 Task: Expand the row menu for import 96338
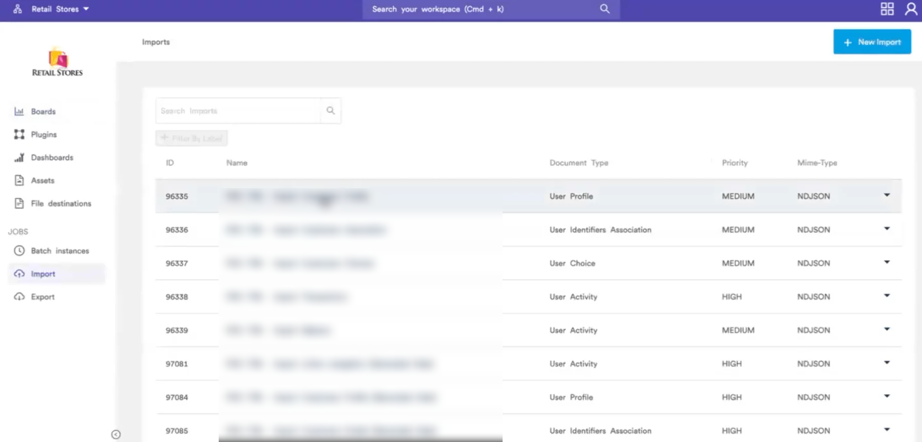(887, 295)
